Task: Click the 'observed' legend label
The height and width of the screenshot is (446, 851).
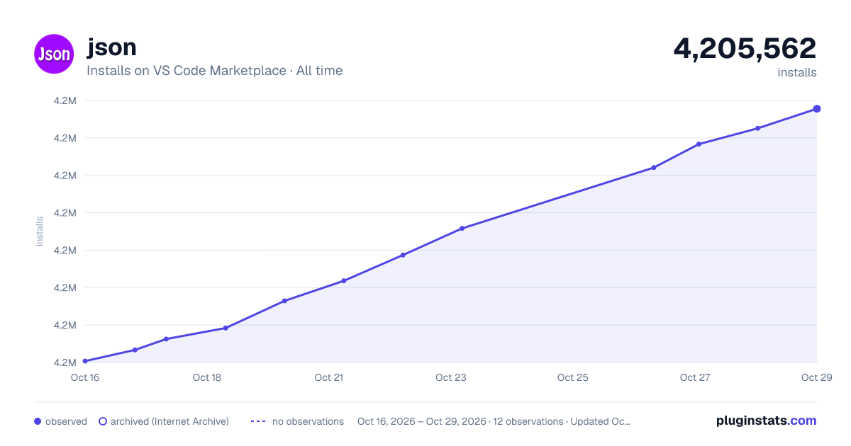Action: pyautogui.click(x=66, y=421)
